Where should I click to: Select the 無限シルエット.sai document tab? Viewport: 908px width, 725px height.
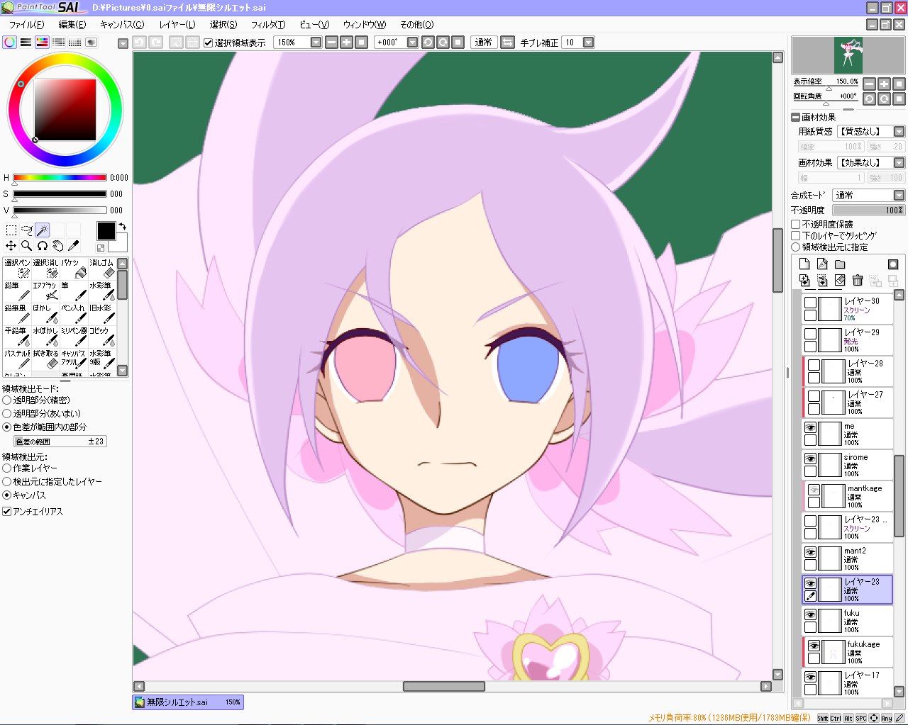[x=188, y=702]
